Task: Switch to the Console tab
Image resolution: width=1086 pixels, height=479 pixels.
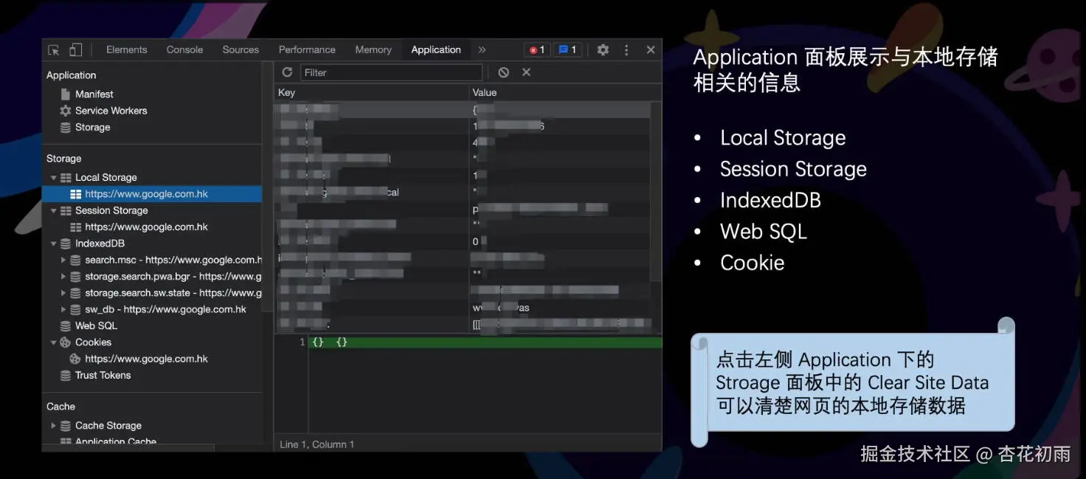Action: click(x=184, y=49)
